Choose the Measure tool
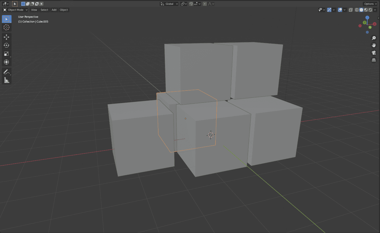This screenshot has width=380, height=233. (x=7, y=80)
